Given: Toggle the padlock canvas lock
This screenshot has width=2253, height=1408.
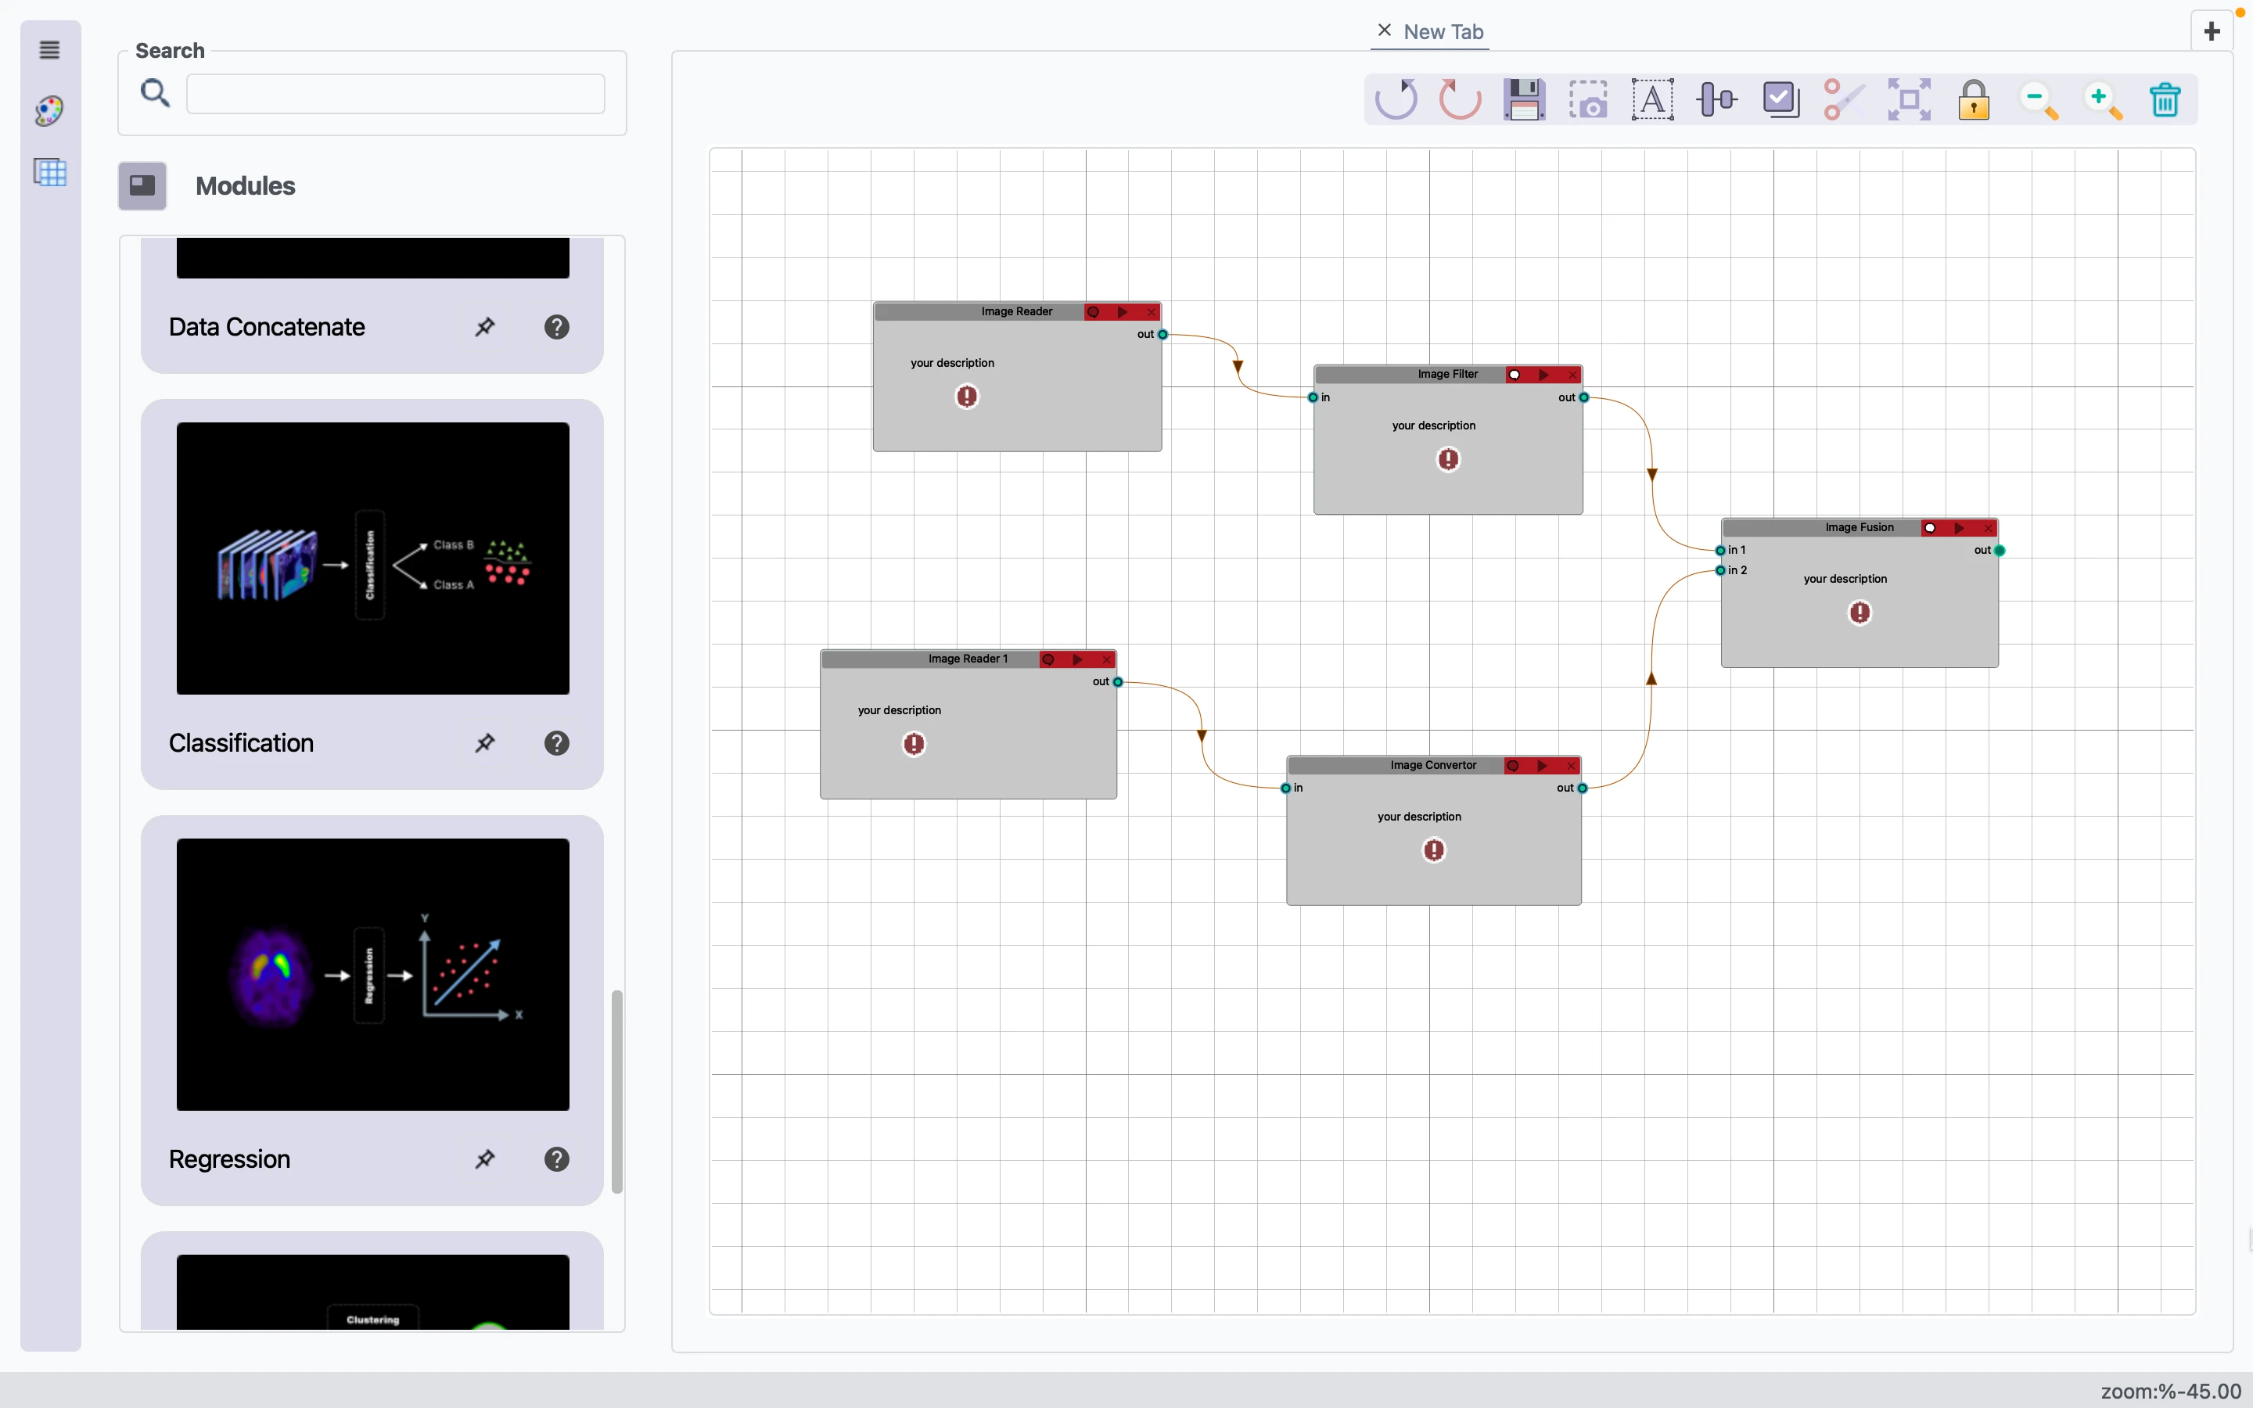Looking at the screenshot, I should 1974,99.
